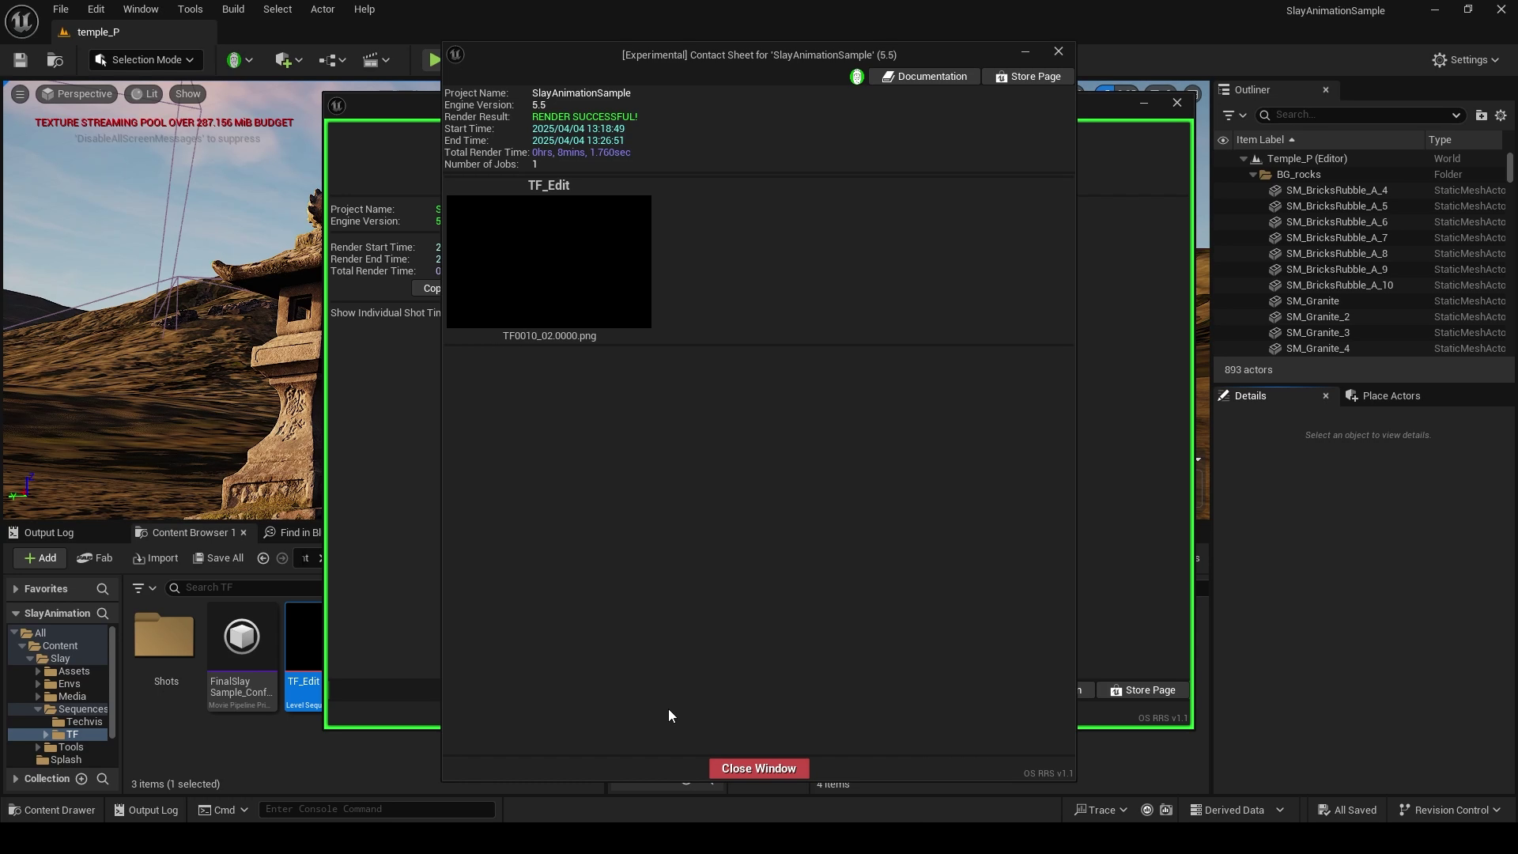Open Derived Data dropdown
Image resolution: width=1518 pixels, height=854 pixels.
tap(1237, 810)
